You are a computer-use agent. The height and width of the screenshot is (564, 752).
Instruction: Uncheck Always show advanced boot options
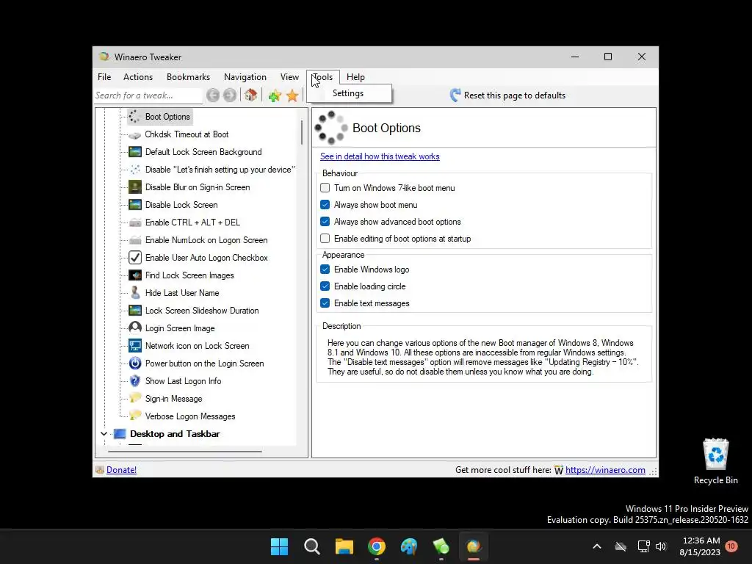click(325, 221)
